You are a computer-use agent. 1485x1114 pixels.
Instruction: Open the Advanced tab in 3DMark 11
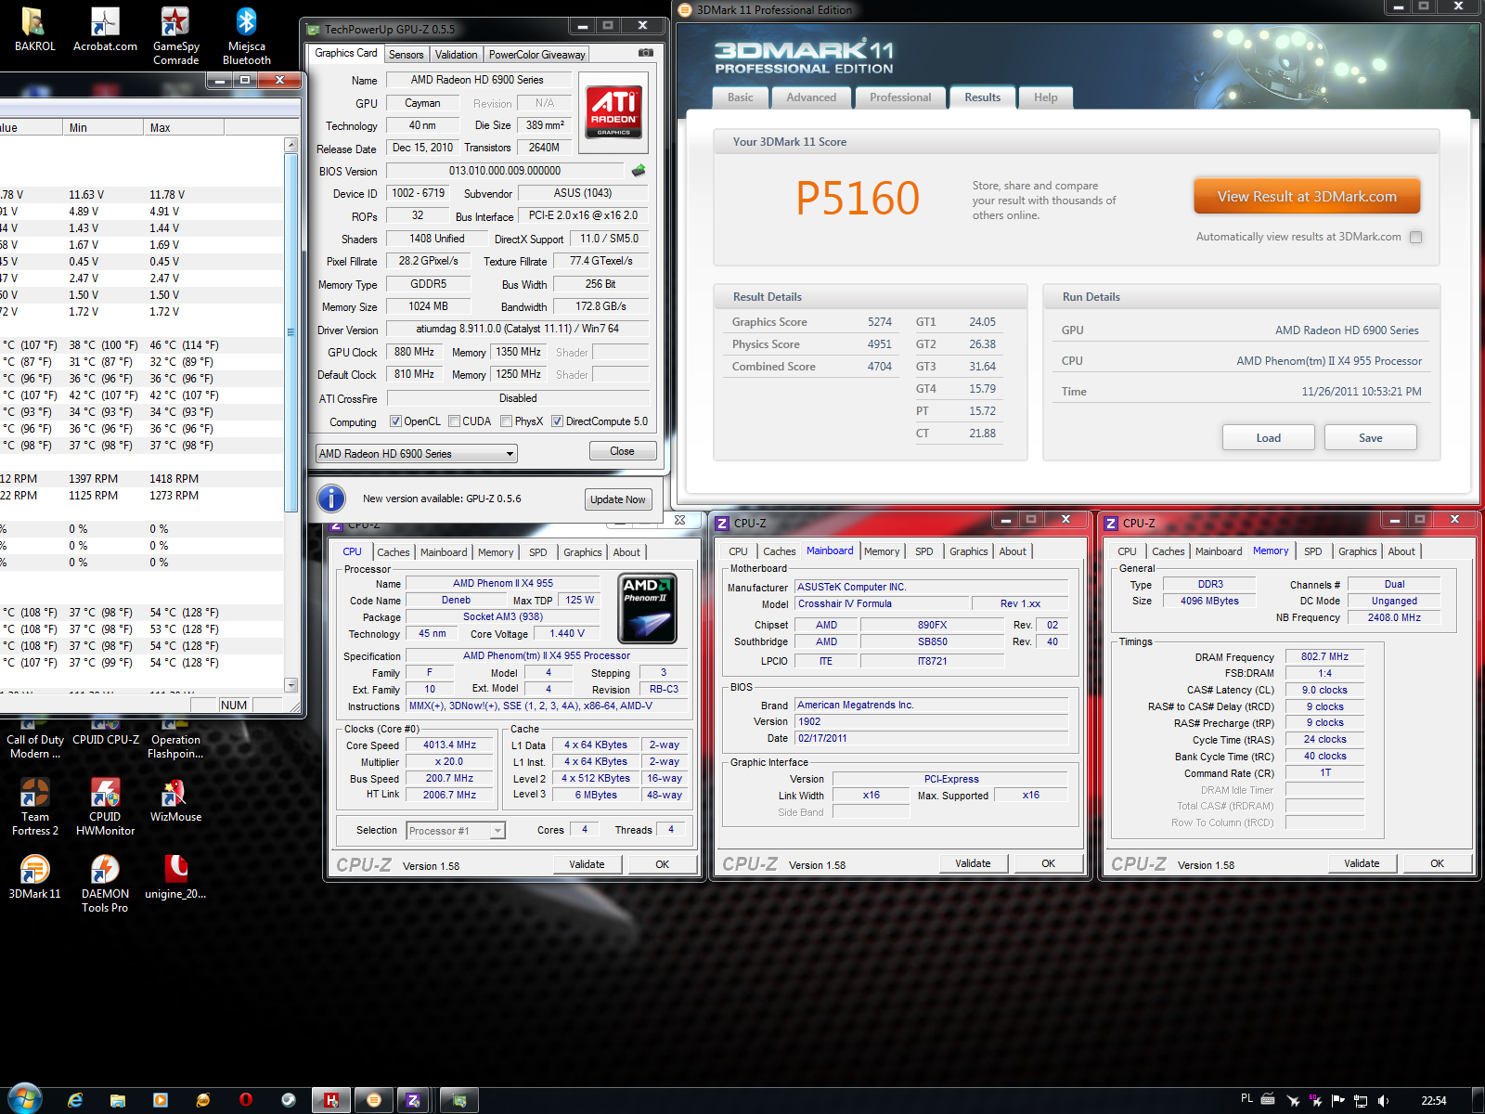pyautogui.click(x=811, y=97)
